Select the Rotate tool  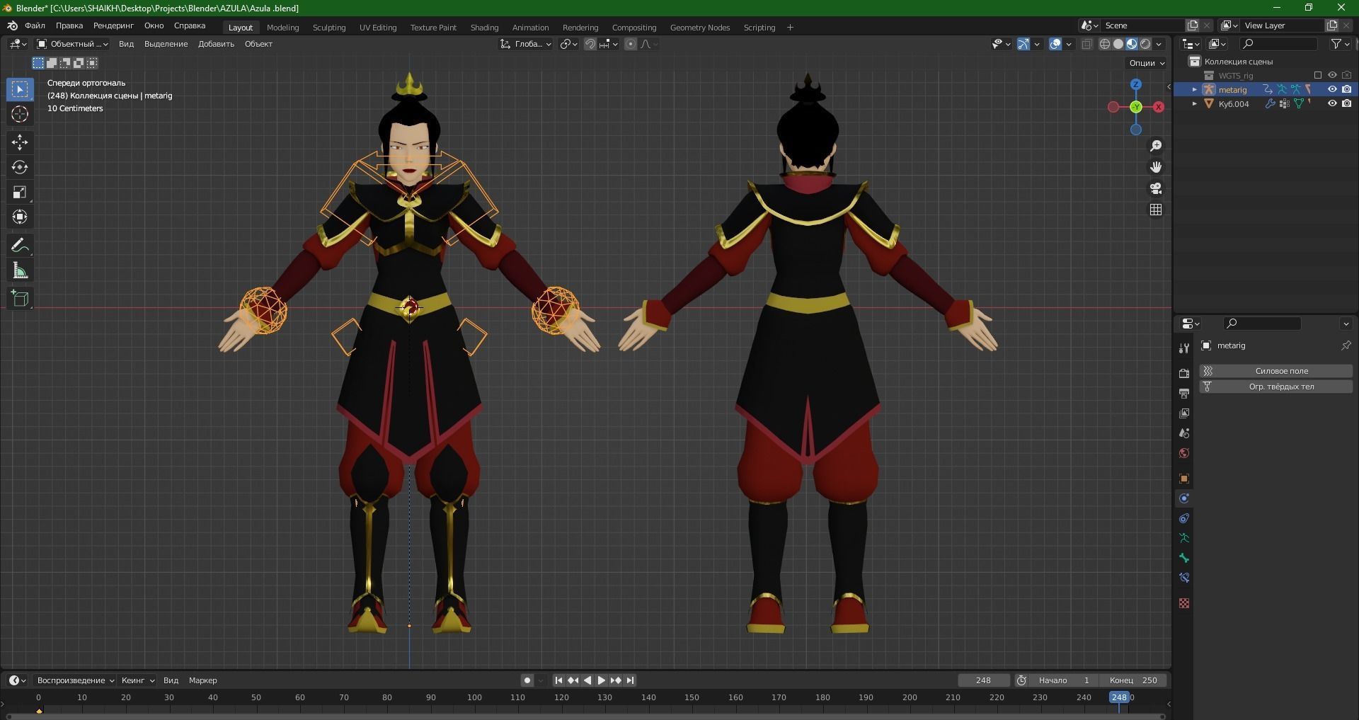pyautogui.click(x=20, y=167)
